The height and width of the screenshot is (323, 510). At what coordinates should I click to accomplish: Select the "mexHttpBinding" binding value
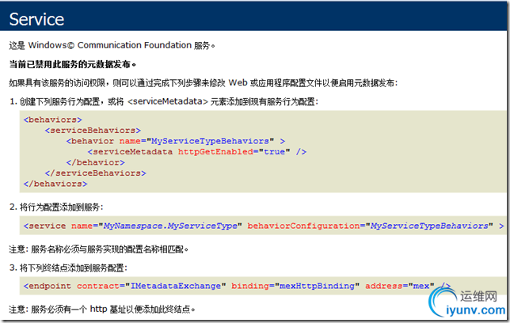pos(317,286)
